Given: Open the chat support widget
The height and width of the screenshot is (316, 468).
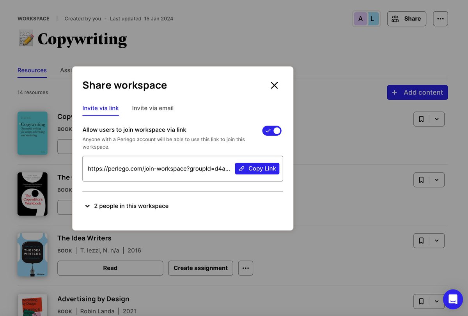Looking at the screenshot, I should click(453, 299).
